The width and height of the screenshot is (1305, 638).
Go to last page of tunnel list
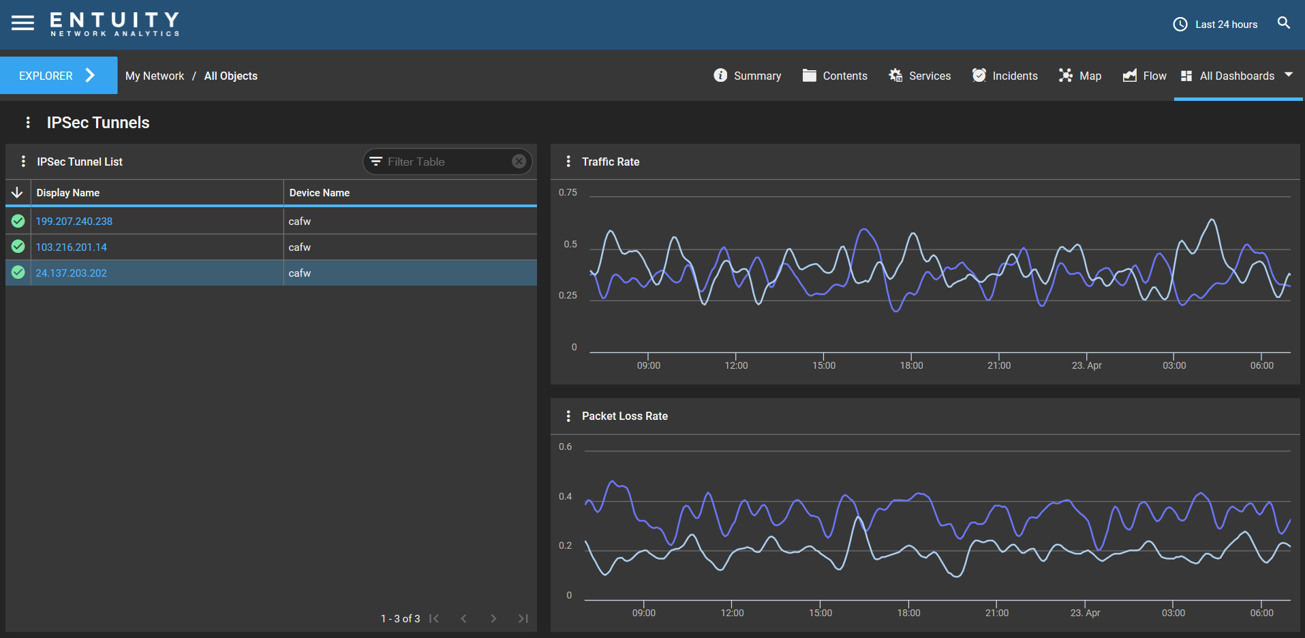(523, 618)
